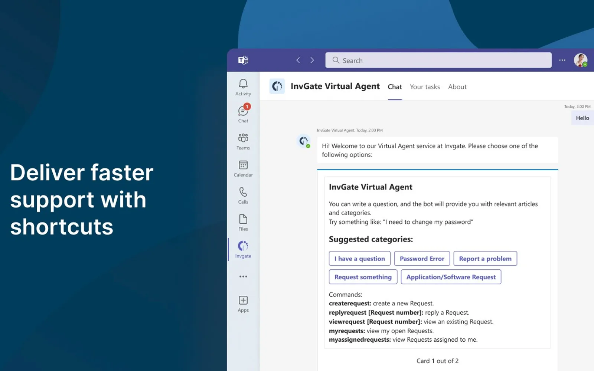594x371 pixels.
Task: Click the 'viewrequest [Request number]:' command
Action: point(375,322)
